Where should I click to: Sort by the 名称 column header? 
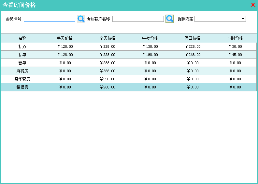click(x=22, y=38)
